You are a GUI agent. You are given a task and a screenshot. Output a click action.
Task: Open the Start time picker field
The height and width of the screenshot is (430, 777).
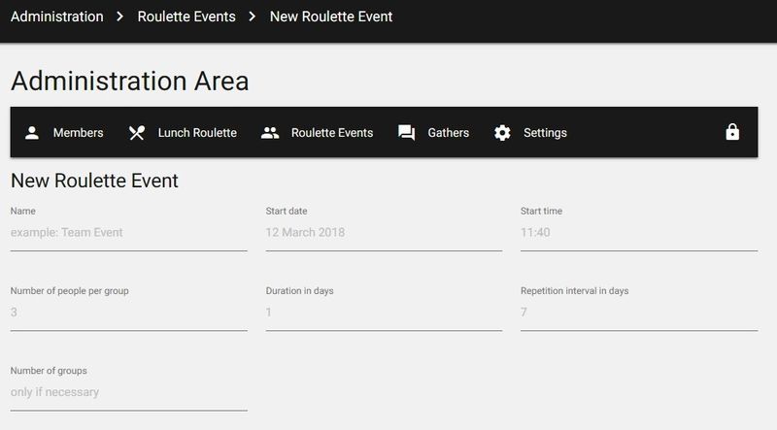(638, 233)
